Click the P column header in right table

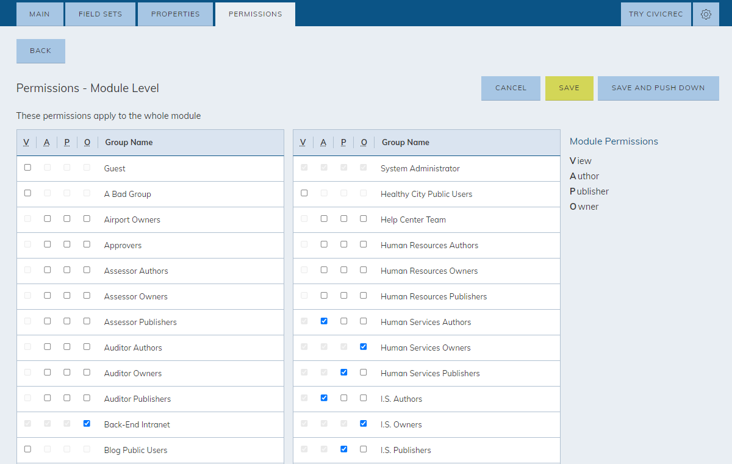coord(343,143)
